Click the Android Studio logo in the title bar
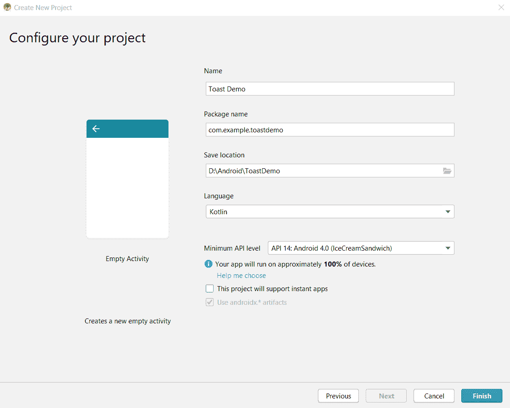The image size is (510, 408). [7, 7]
